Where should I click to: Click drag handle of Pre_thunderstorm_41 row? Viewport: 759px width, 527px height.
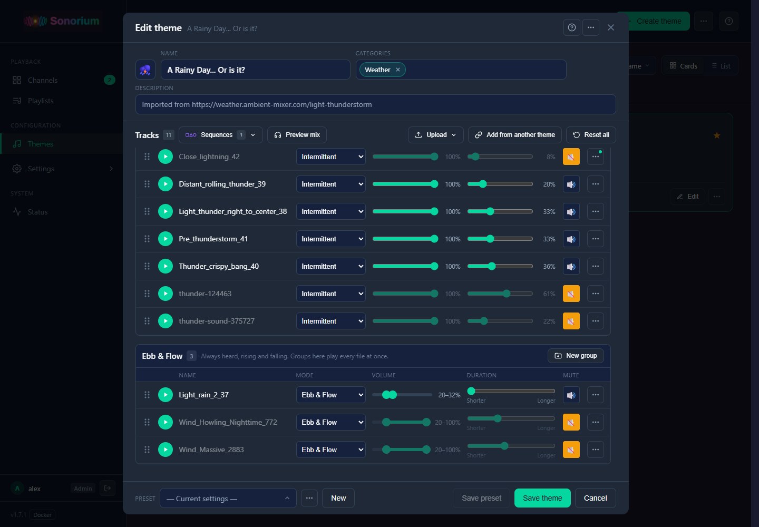click(147, 239)
